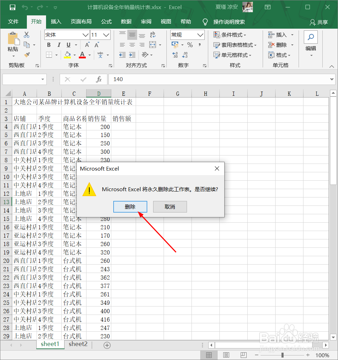
Task: Decrease font size with small A icon
Action: 97,45
